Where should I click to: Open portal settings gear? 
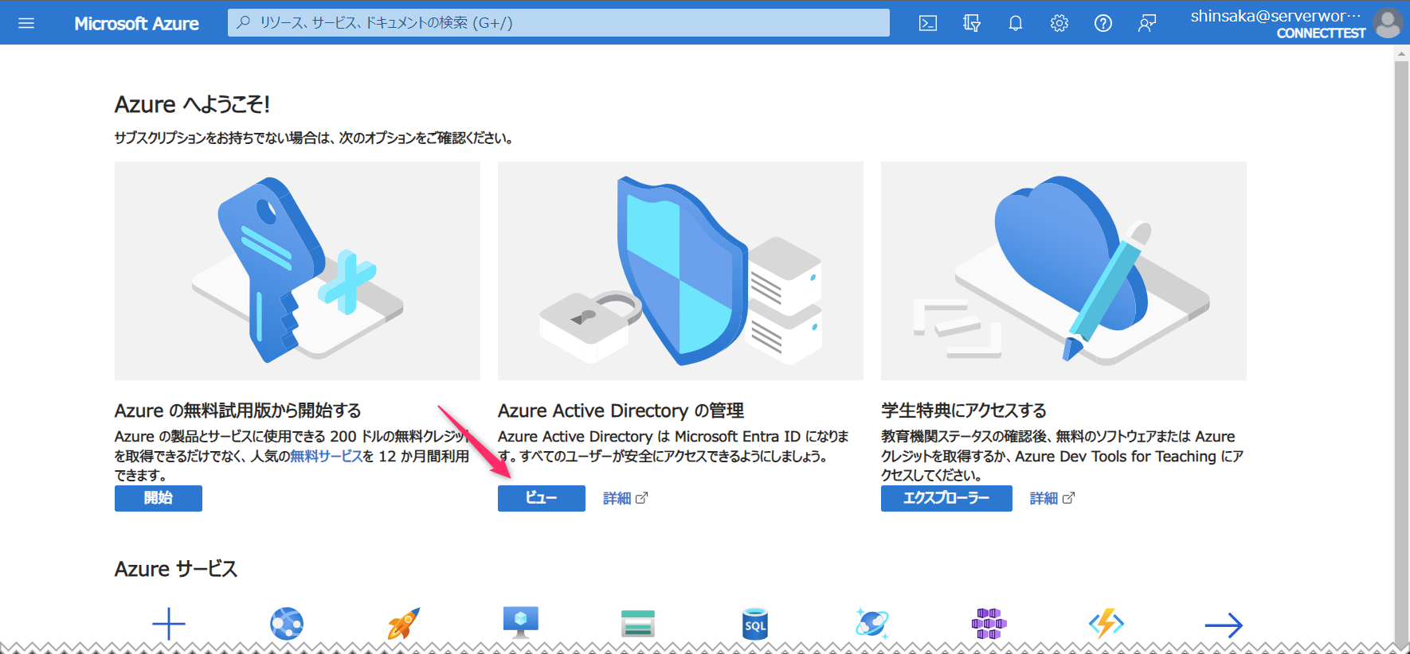[1059, 23]
